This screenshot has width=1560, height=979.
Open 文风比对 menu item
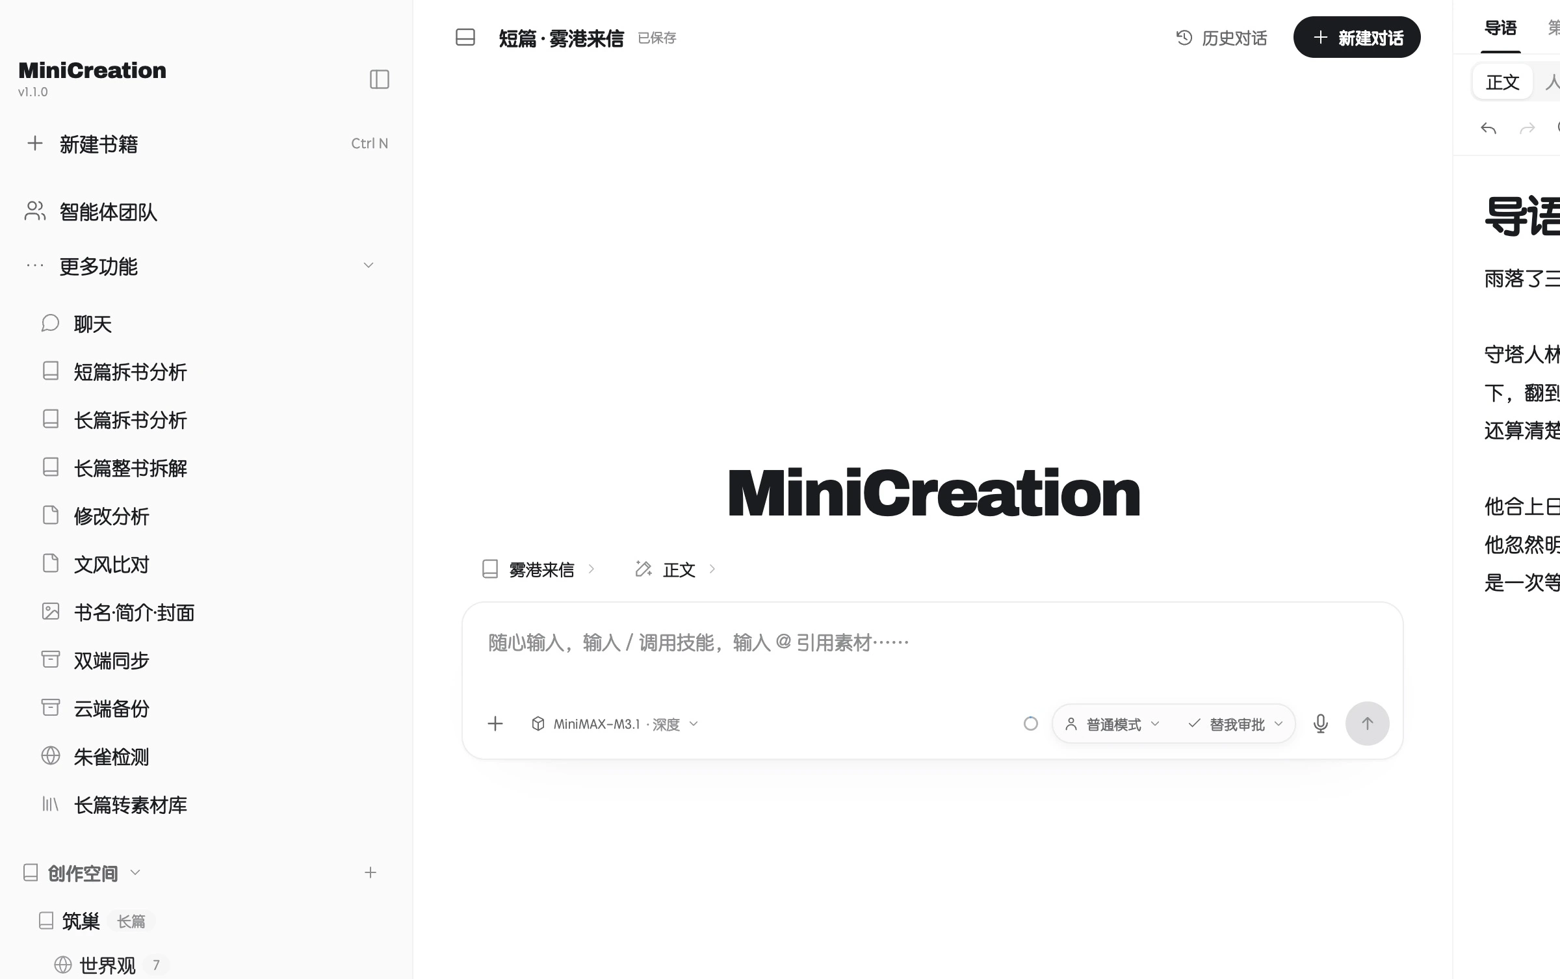pos(111,564)
